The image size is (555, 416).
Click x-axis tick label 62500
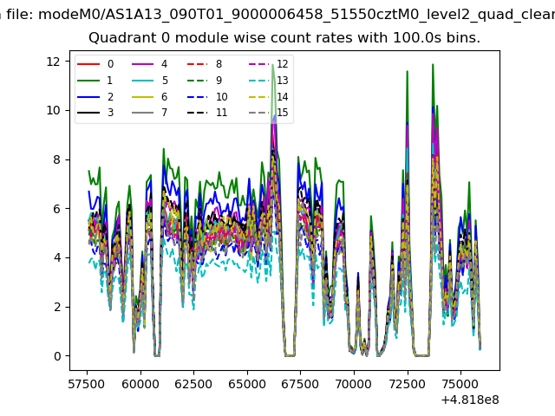(193, 384)
